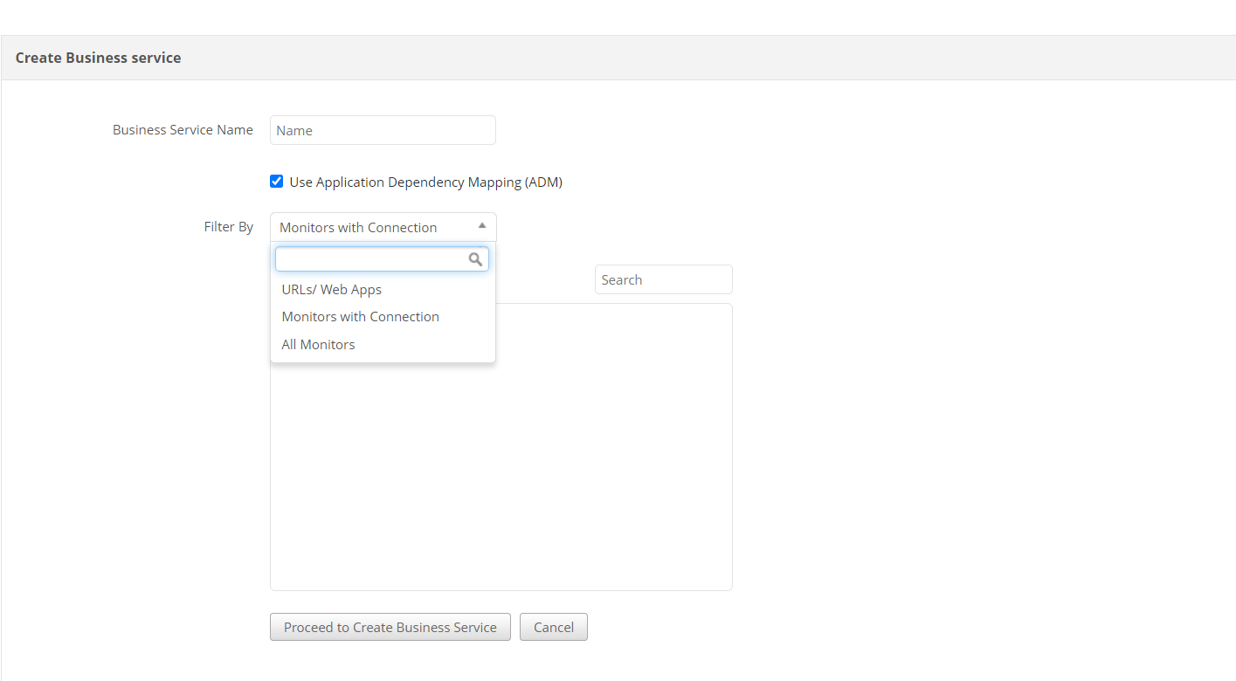Click the dropdown's filter search box
1236x681 pixels.
tap(372, 259)
